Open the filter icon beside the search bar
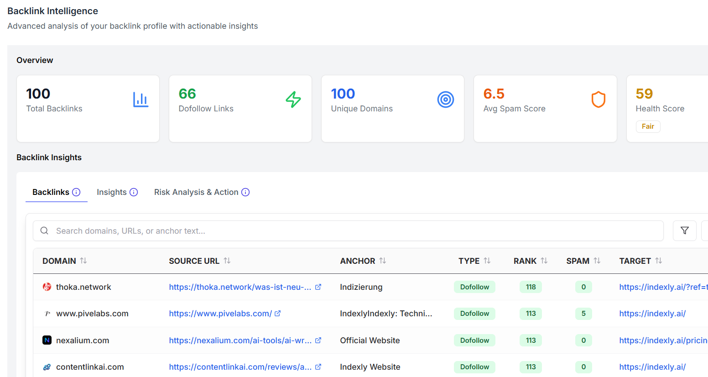 pos(684,230)
